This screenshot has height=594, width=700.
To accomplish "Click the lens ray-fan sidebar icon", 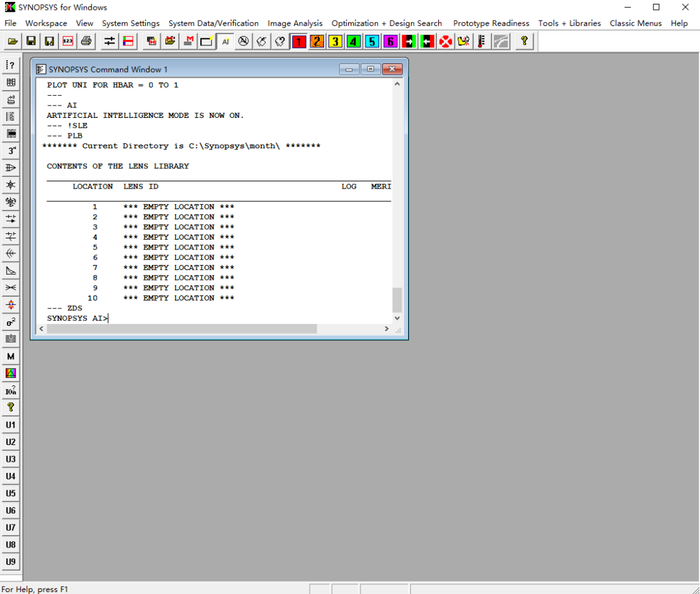I will pos(11,168).
